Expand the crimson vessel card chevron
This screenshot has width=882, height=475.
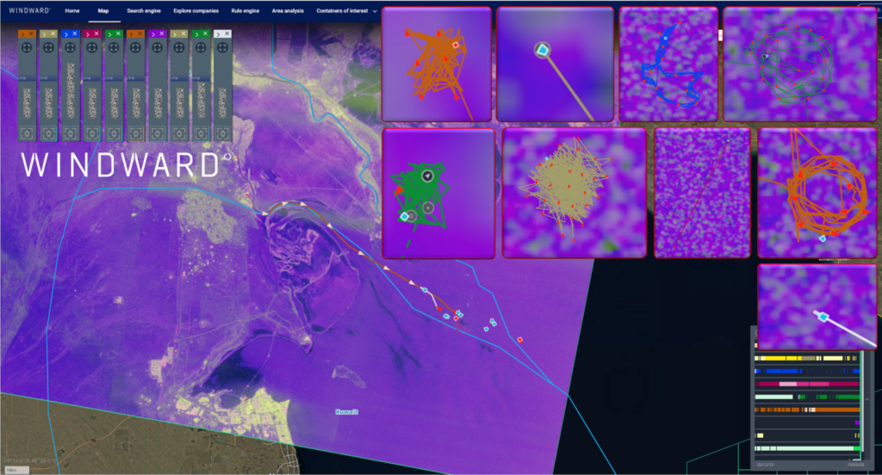coord(88,34)
